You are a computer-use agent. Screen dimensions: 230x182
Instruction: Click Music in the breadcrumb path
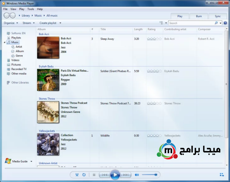coord(38,15)
